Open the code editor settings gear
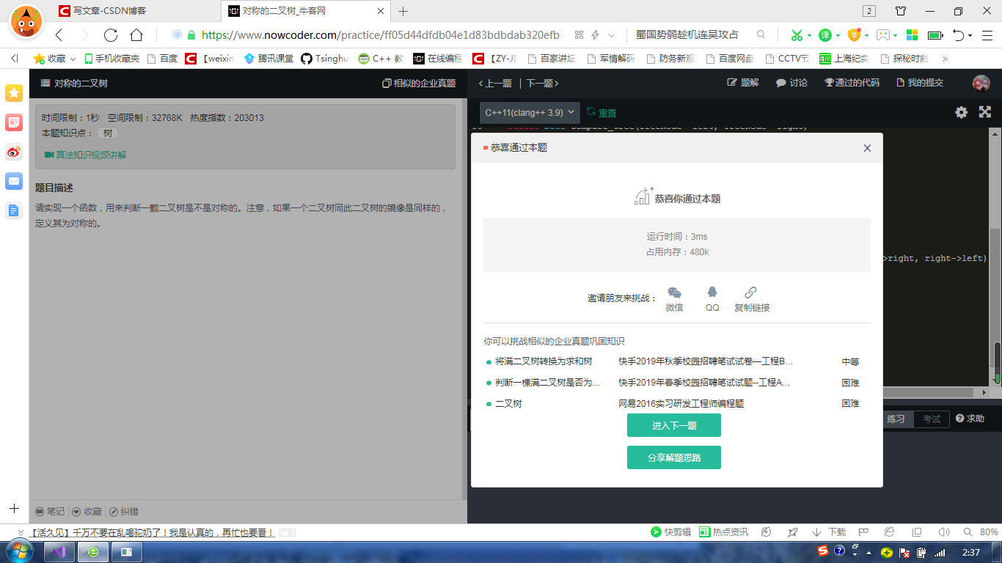The width and height of the screenshot is (1002, 563). click(x=961, y=112)
